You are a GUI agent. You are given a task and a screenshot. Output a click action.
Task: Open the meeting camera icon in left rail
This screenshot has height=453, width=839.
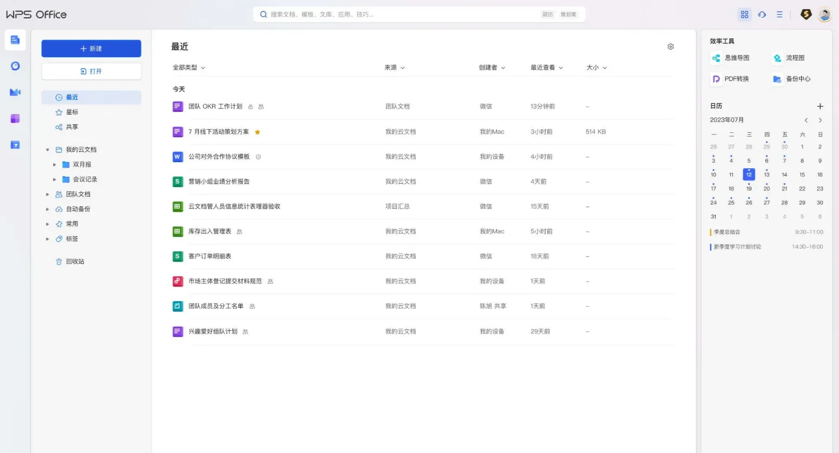tap(15, 92)
